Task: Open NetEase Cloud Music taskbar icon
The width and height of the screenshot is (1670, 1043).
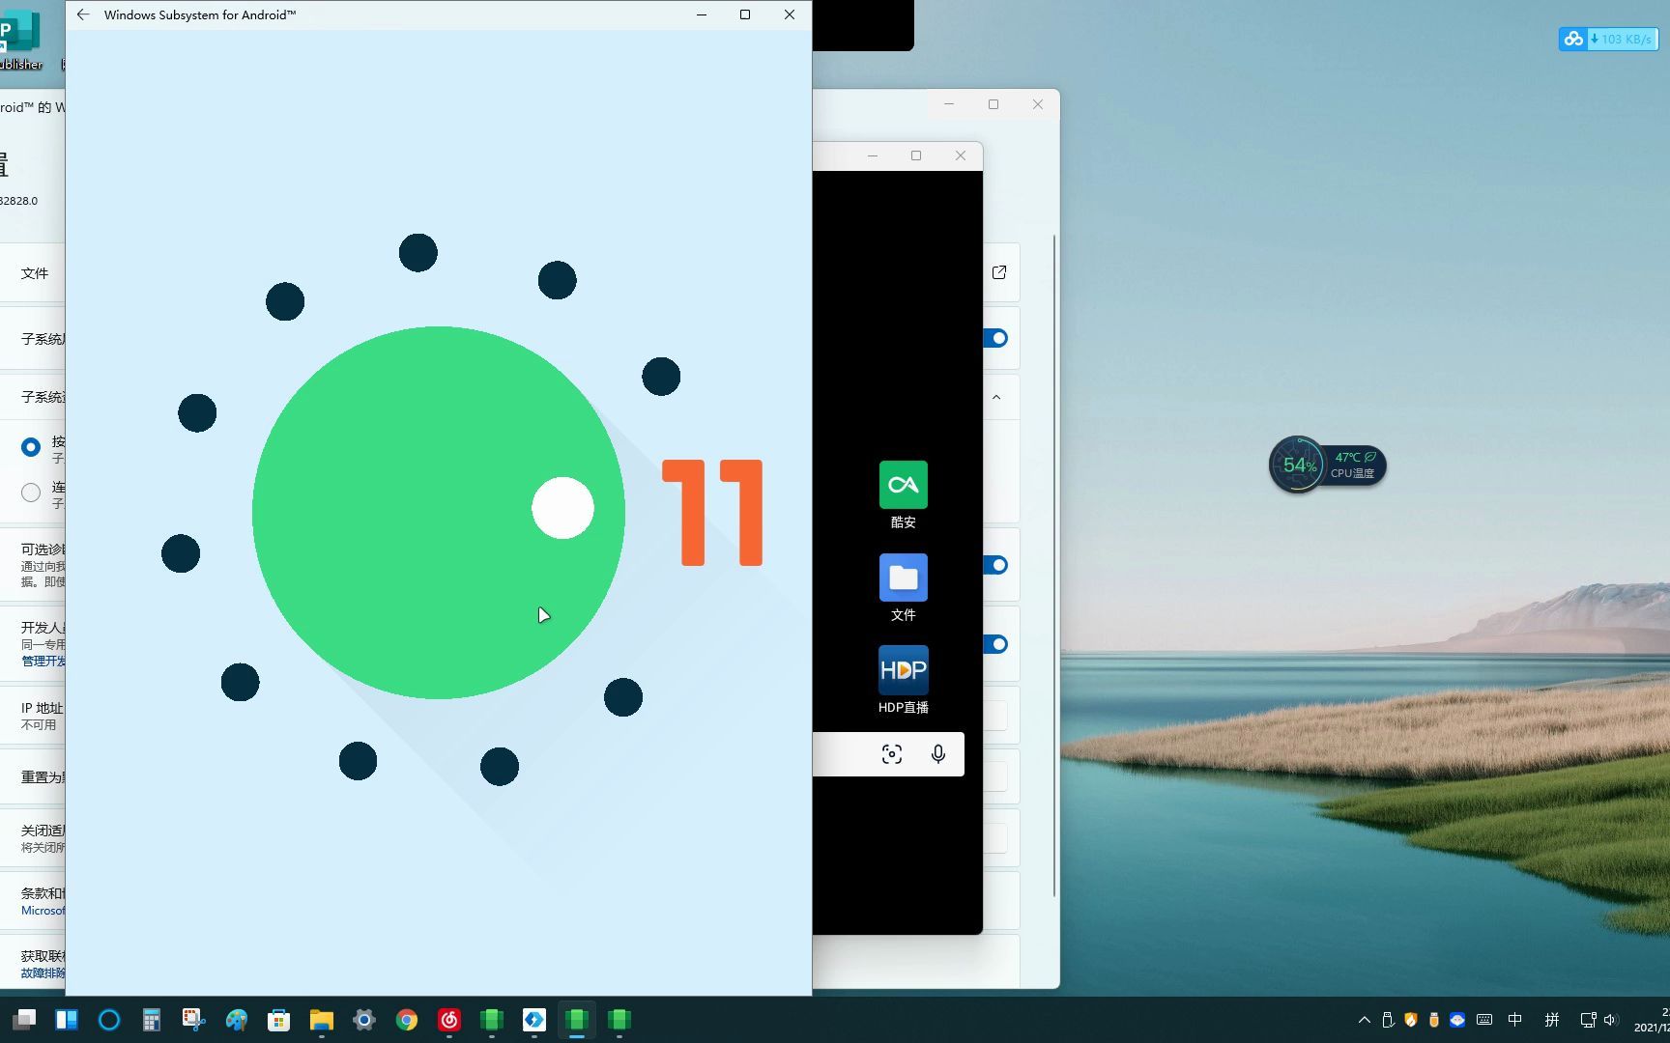Action: point(449,1020)
